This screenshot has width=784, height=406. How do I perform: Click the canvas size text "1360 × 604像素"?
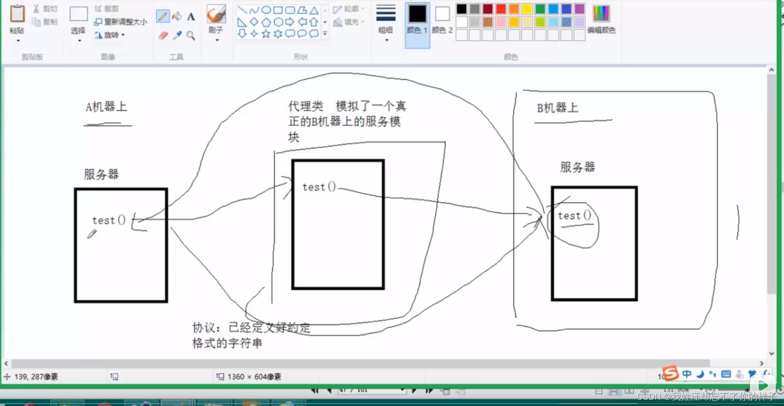point(254,377)
